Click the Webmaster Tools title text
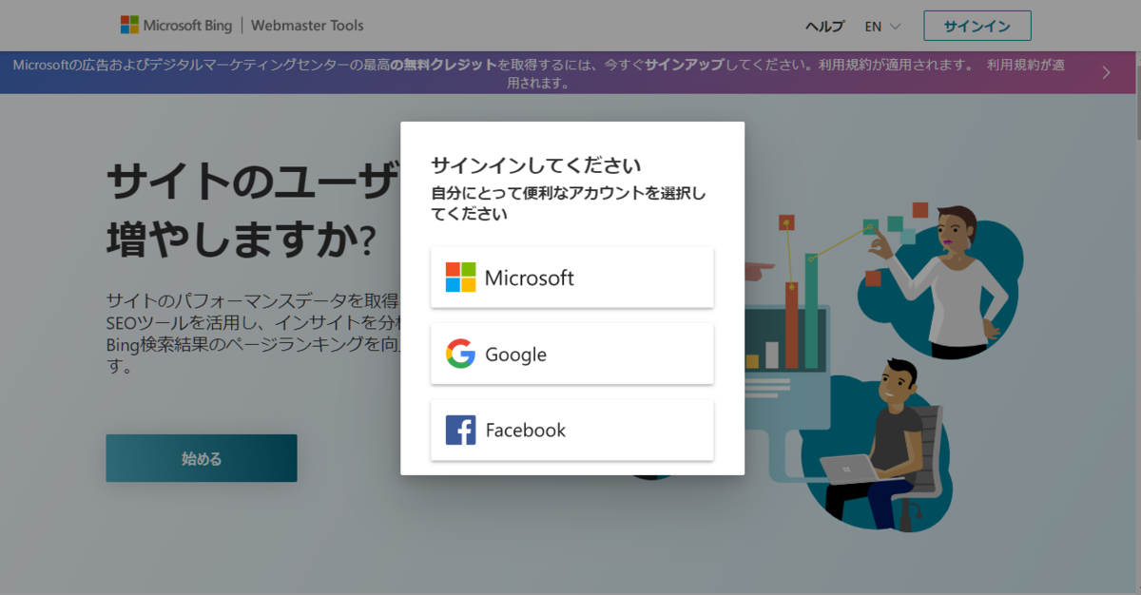The image size is (1141, 595). (307, 26)
